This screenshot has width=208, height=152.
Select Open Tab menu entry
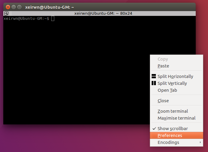coord(177,90)
